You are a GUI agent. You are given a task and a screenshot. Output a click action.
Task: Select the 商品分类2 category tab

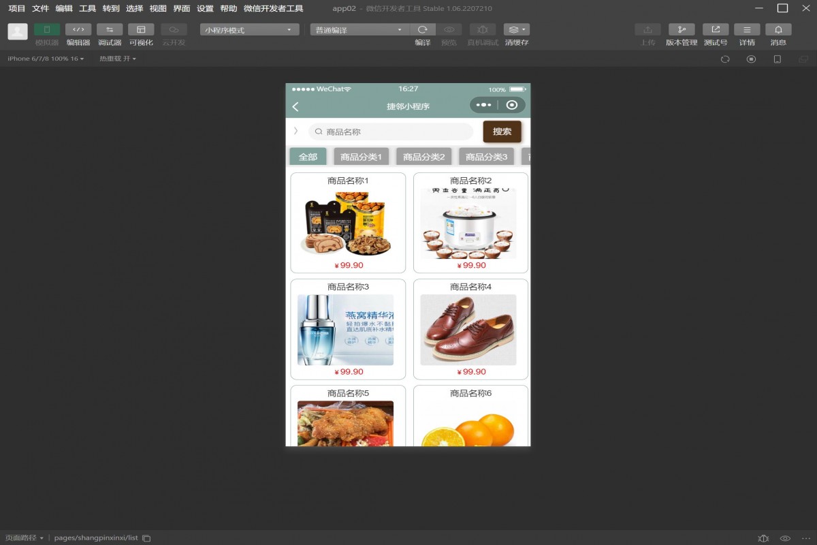(x=423, y=157)
